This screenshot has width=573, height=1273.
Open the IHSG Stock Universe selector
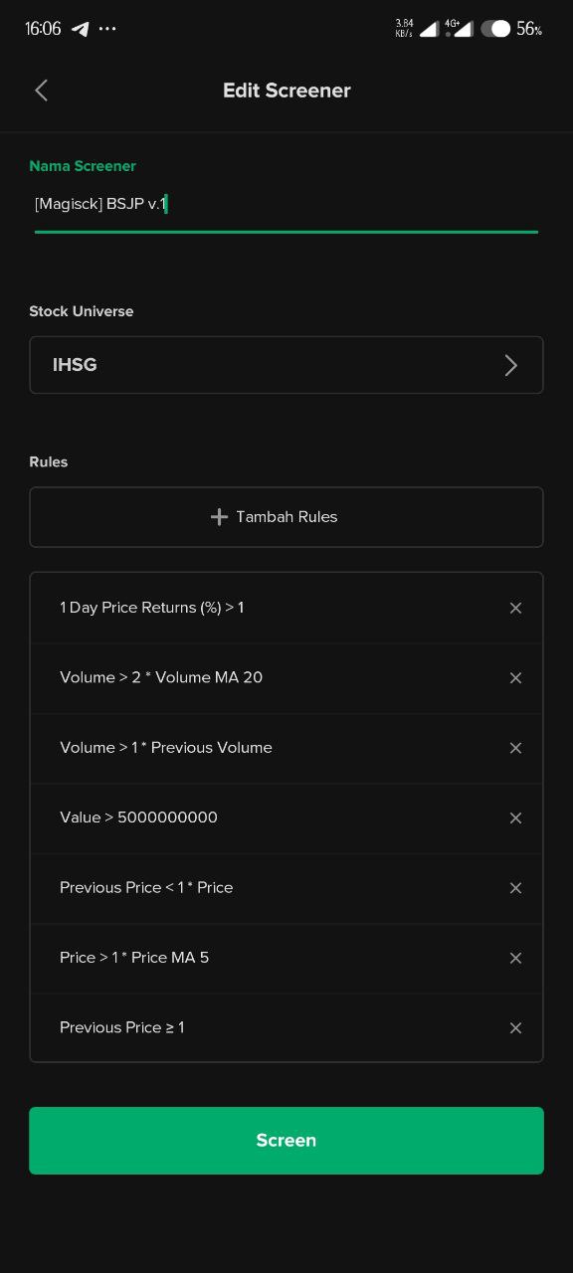[x=286, y=365]
